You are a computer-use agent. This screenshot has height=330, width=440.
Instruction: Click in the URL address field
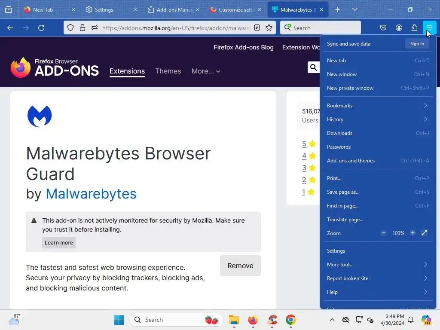175,28
